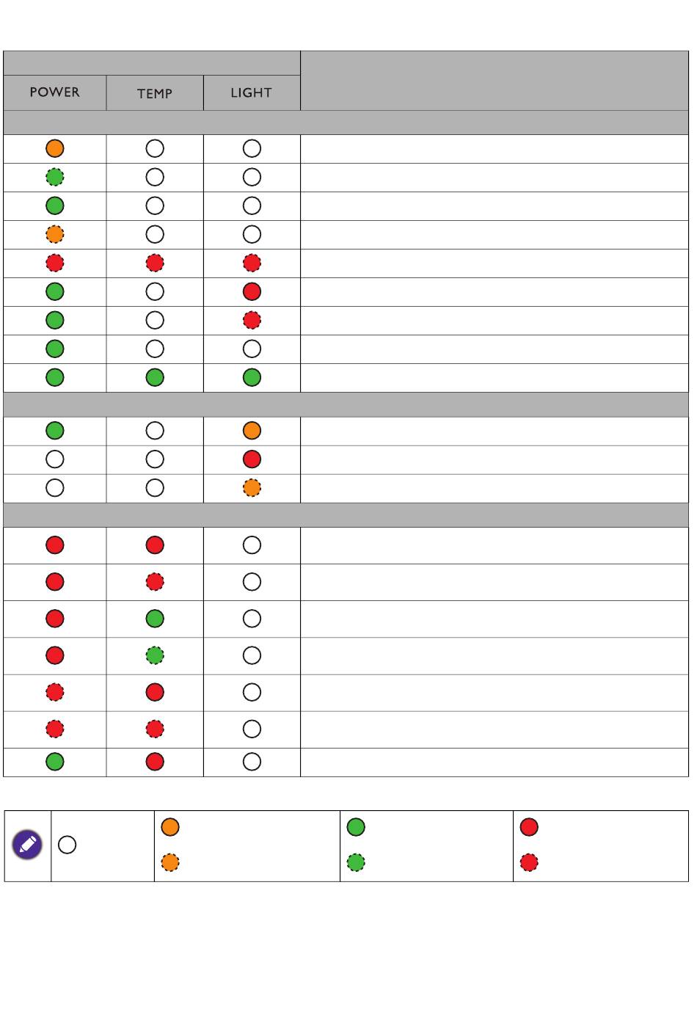This screenshot has height=1034, width=697.
Task: Click the solid orange LIGHT indicator in table
Action: [x=252, y=431]
